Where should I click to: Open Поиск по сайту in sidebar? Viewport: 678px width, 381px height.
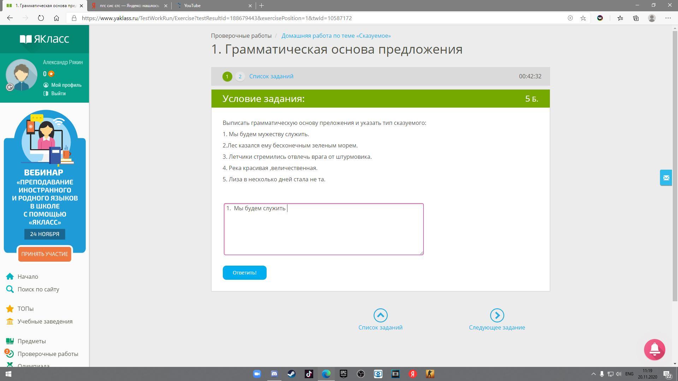(x=38, y=289)
